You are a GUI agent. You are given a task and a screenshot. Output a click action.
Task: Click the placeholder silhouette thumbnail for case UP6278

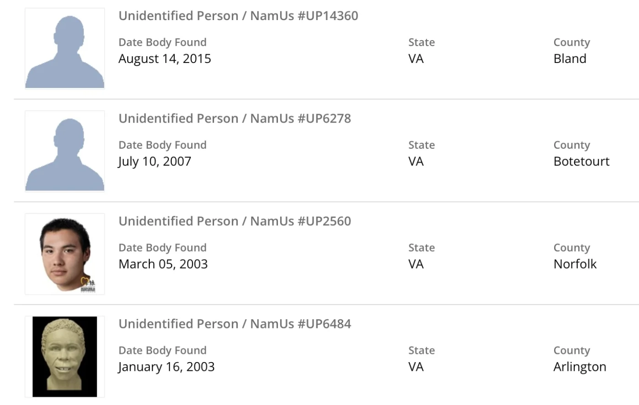(x=65, y=151)
